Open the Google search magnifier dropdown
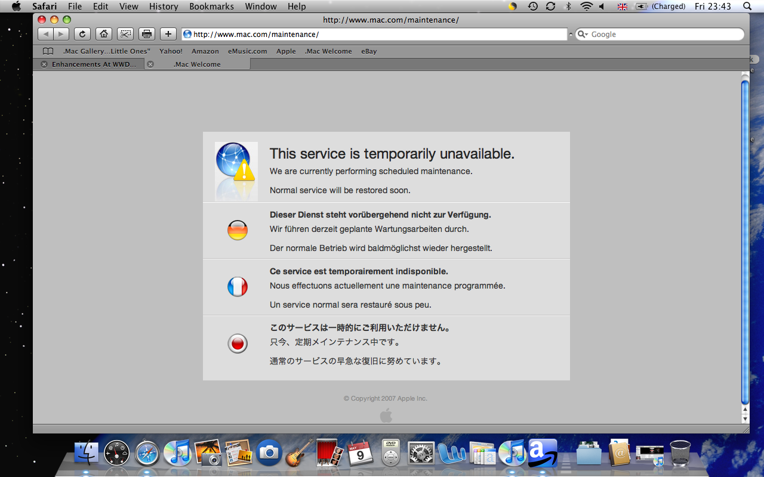This screenshot has height=477, width=764. (x=583, y=35)
